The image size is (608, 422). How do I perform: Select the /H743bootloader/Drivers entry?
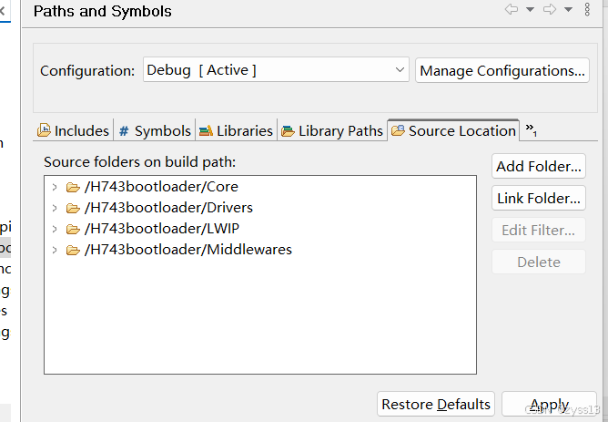pos(168,208)
